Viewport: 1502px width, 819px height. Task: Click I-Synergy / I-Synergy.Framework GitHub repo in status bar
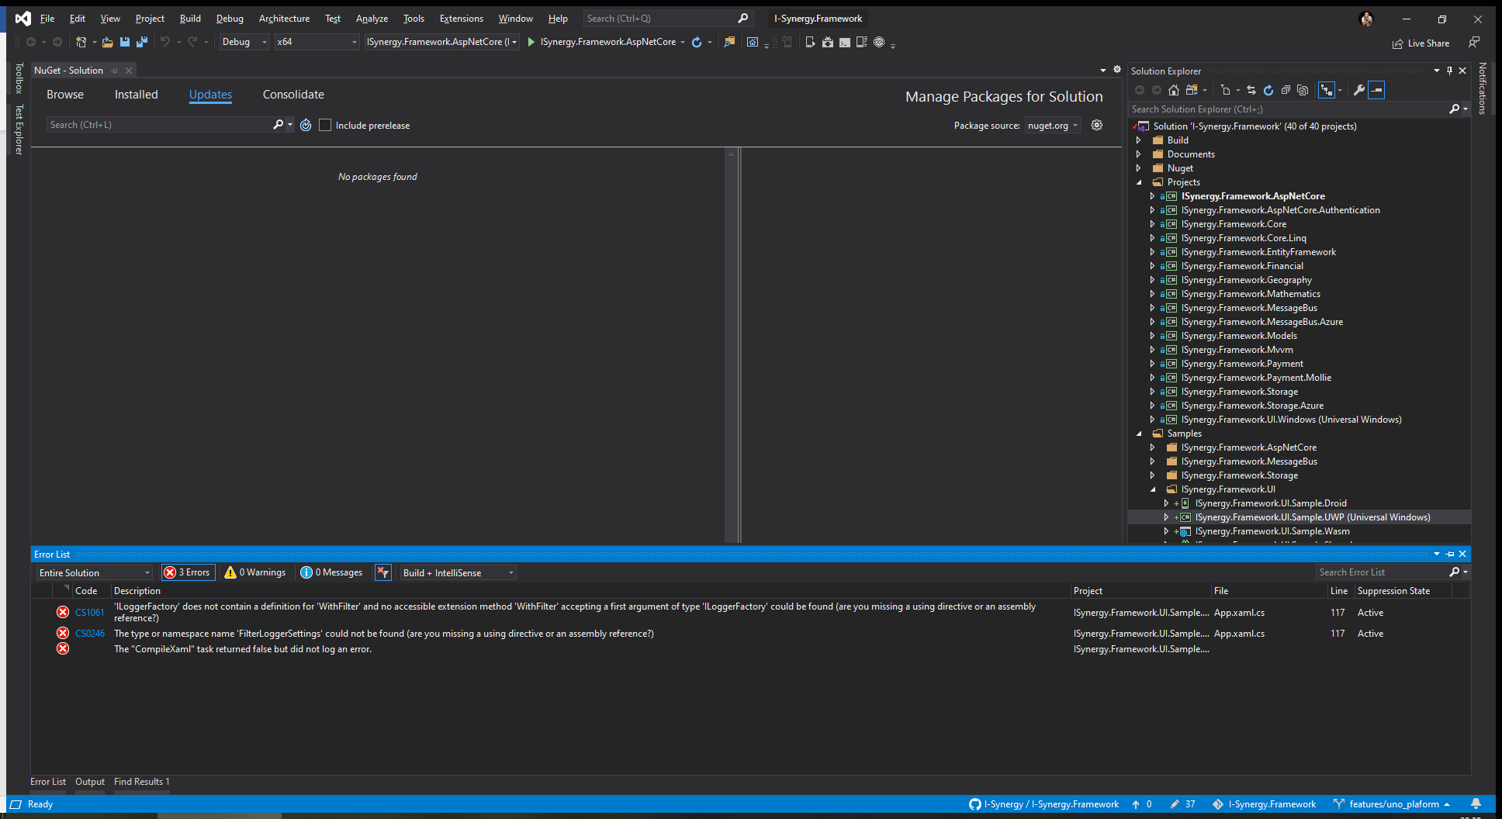(x=1044, y=804)
